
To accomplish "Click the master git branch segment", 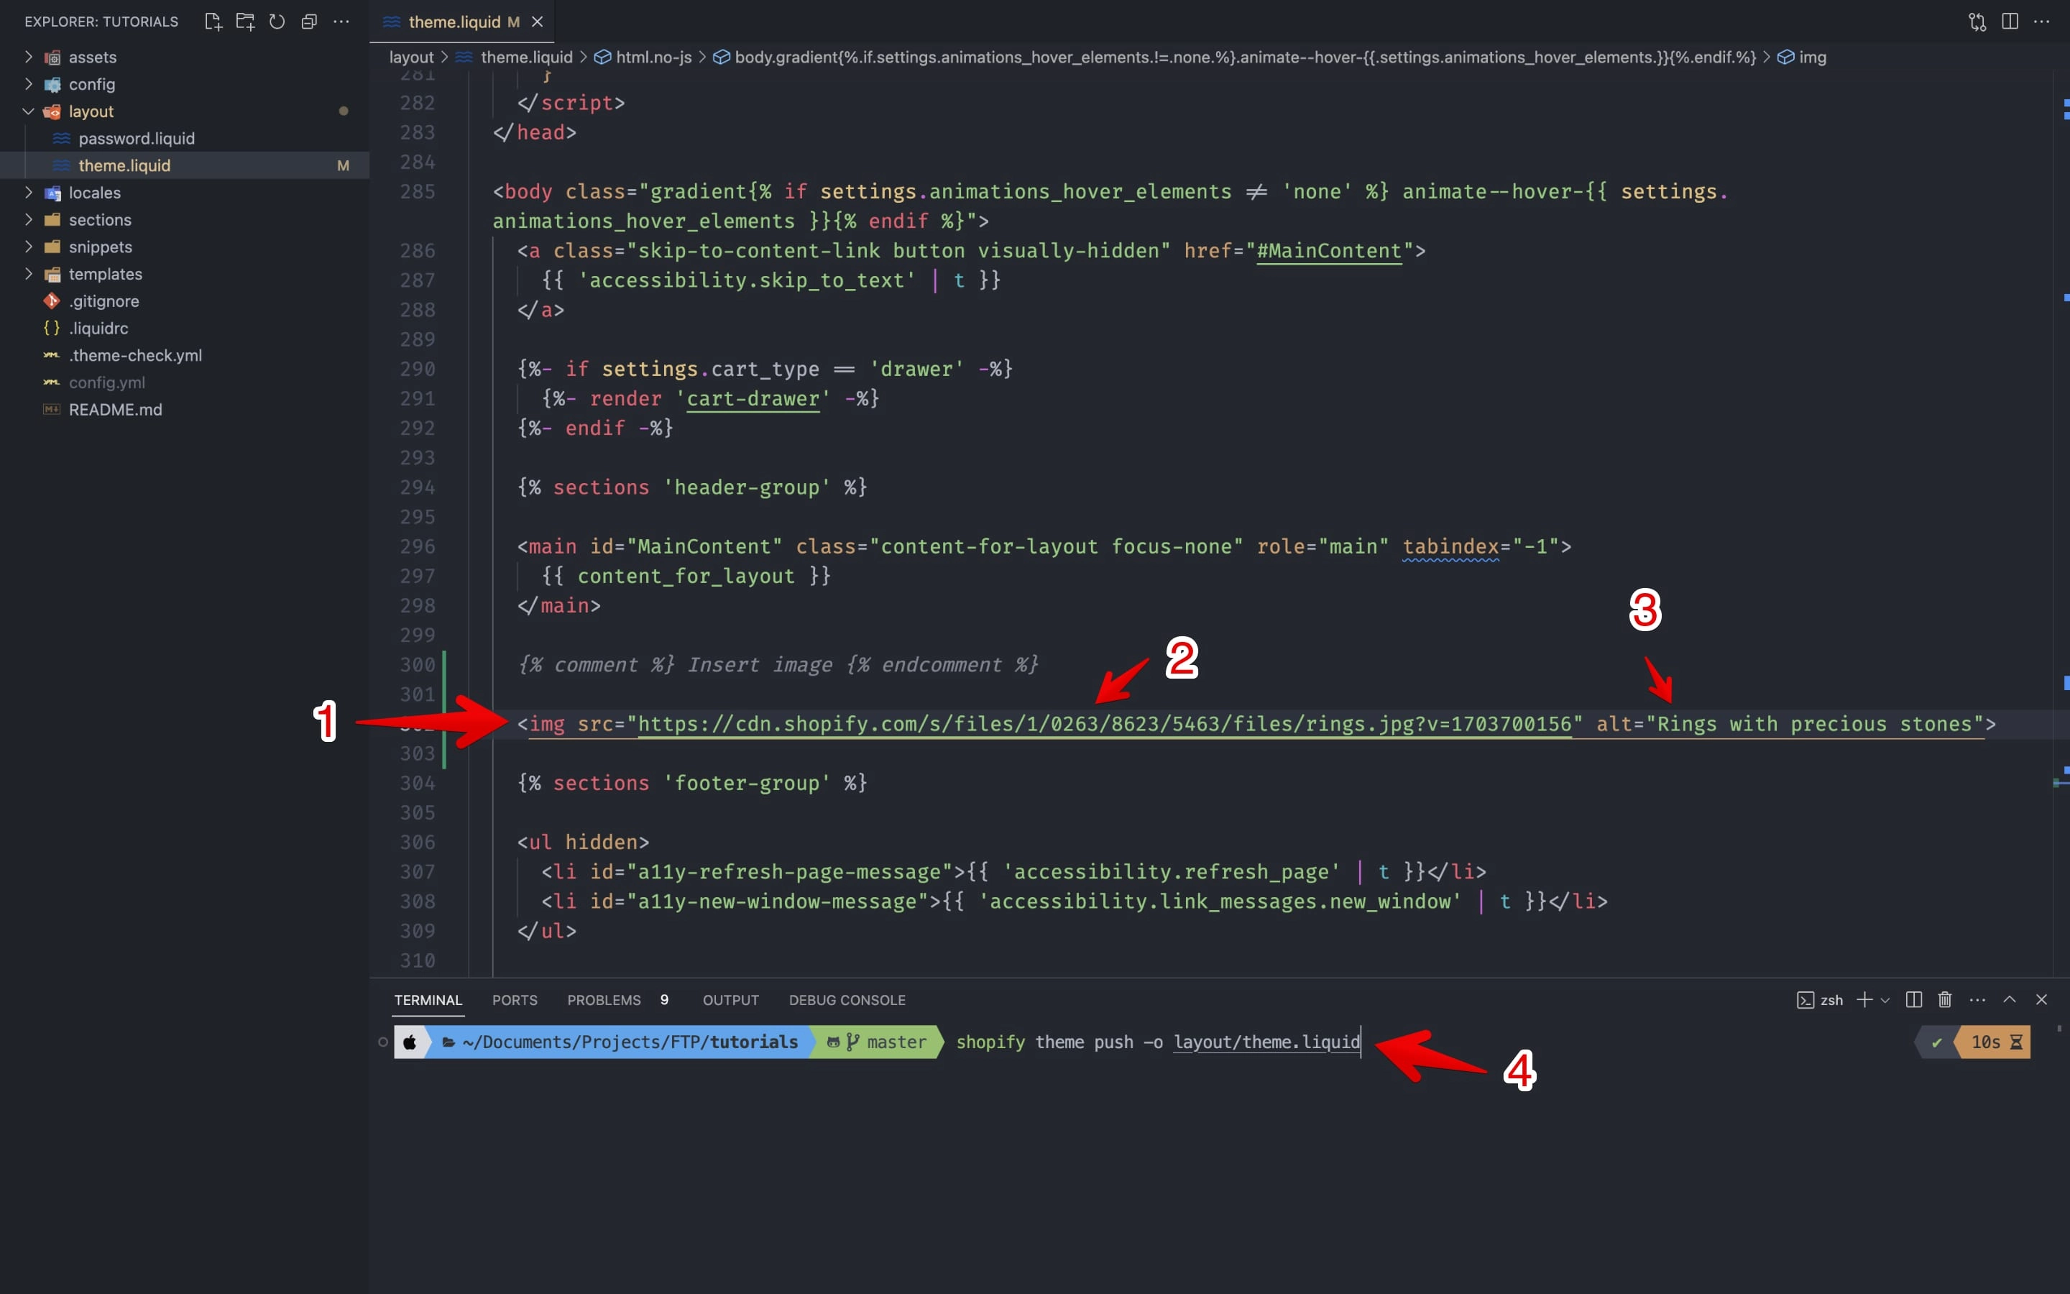I will 879,1042.
